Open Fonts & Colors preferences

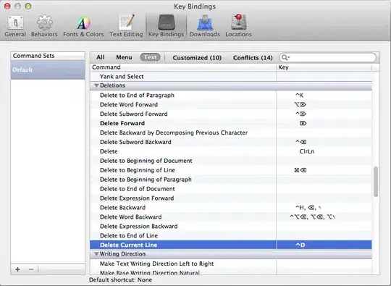(x=83, y=26)
